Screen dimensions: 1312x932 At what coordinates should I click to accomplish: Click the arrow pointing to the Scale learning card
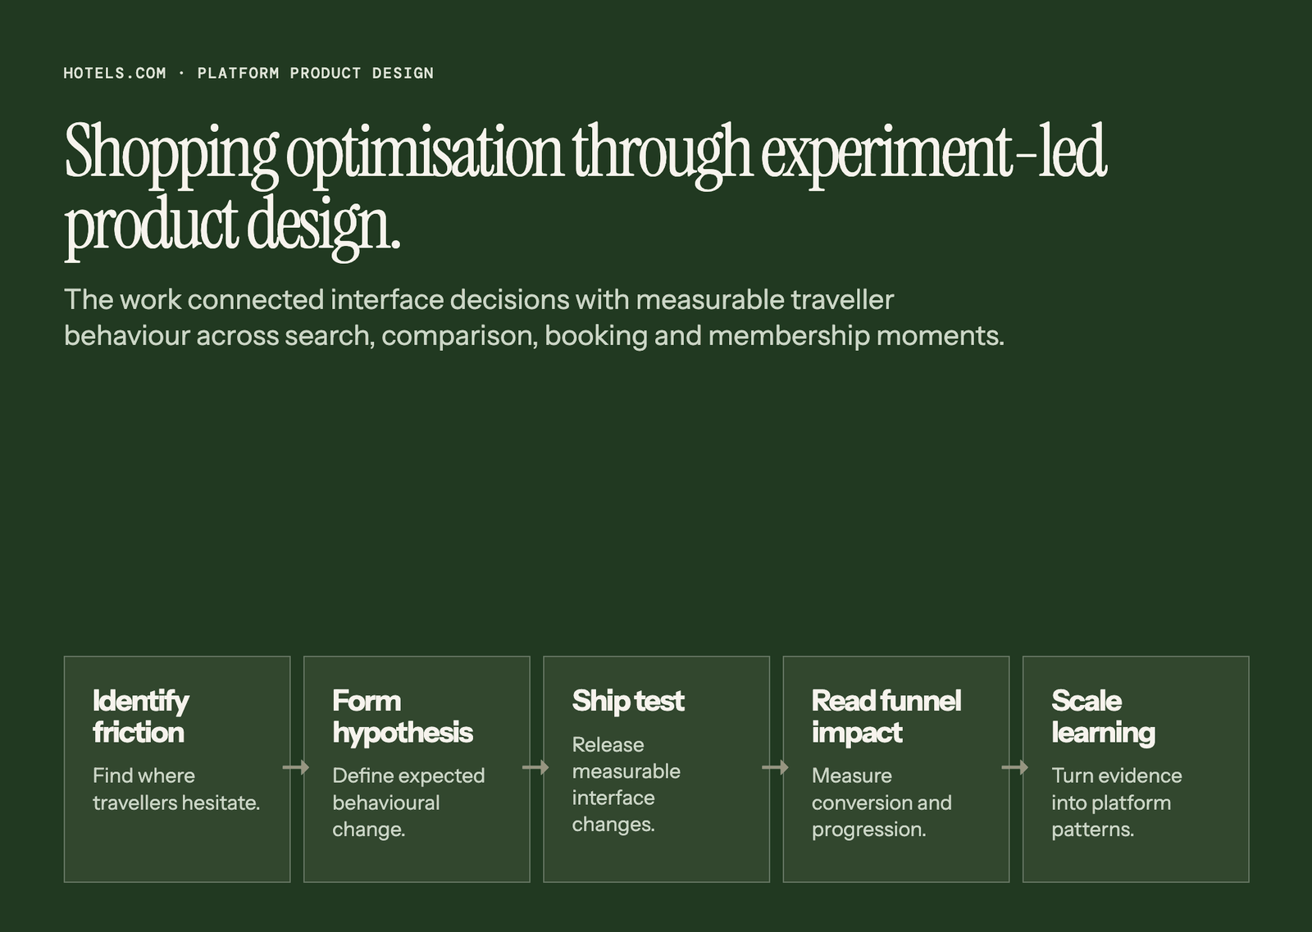click(1015, 767)
